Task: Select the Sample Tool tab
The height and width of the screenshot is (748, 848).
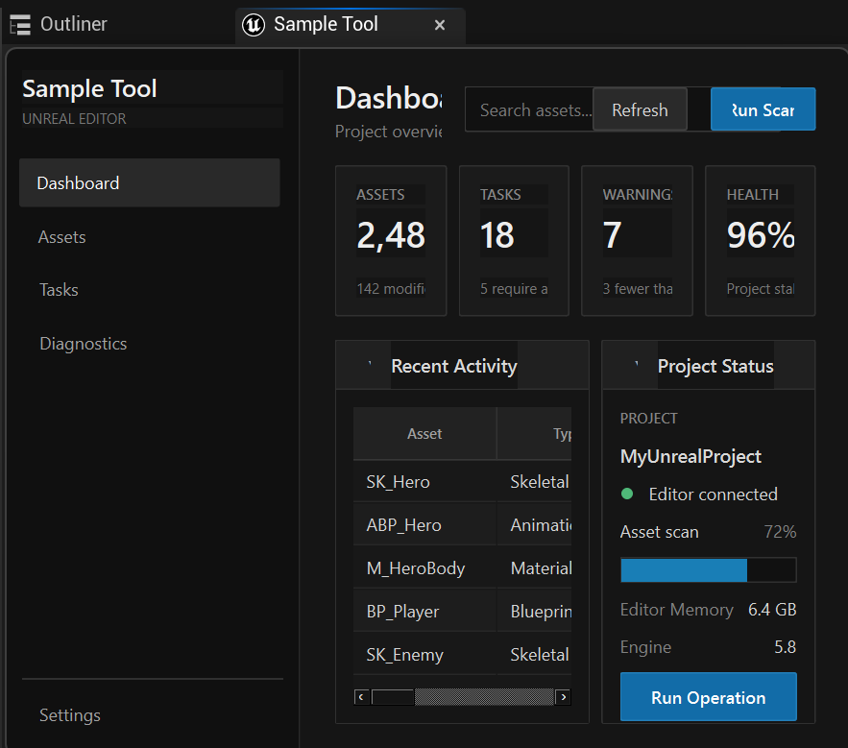Action: pos(350,25)
